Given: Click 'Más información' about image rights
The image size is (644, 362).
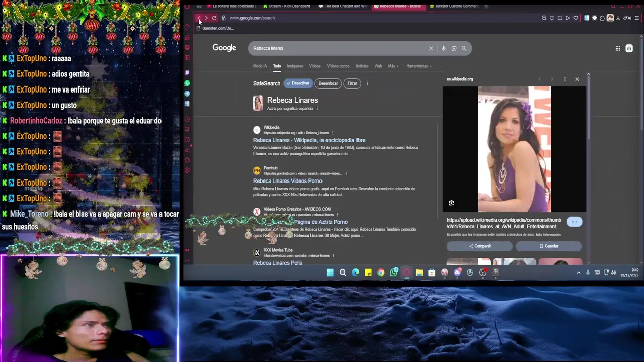Looking at the screenshot, I should pyautogui.click(x=548, y=235).
